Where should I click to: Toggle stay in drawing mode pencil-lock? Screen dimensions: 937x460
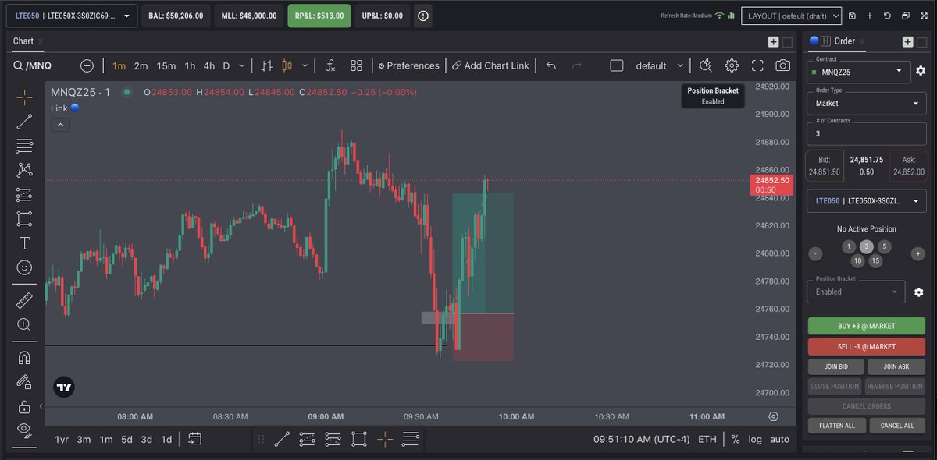[24, 382]
